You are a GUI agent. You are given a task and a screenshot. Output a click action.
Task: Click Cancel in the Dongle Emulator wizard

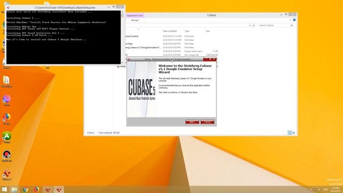(207, 122)
